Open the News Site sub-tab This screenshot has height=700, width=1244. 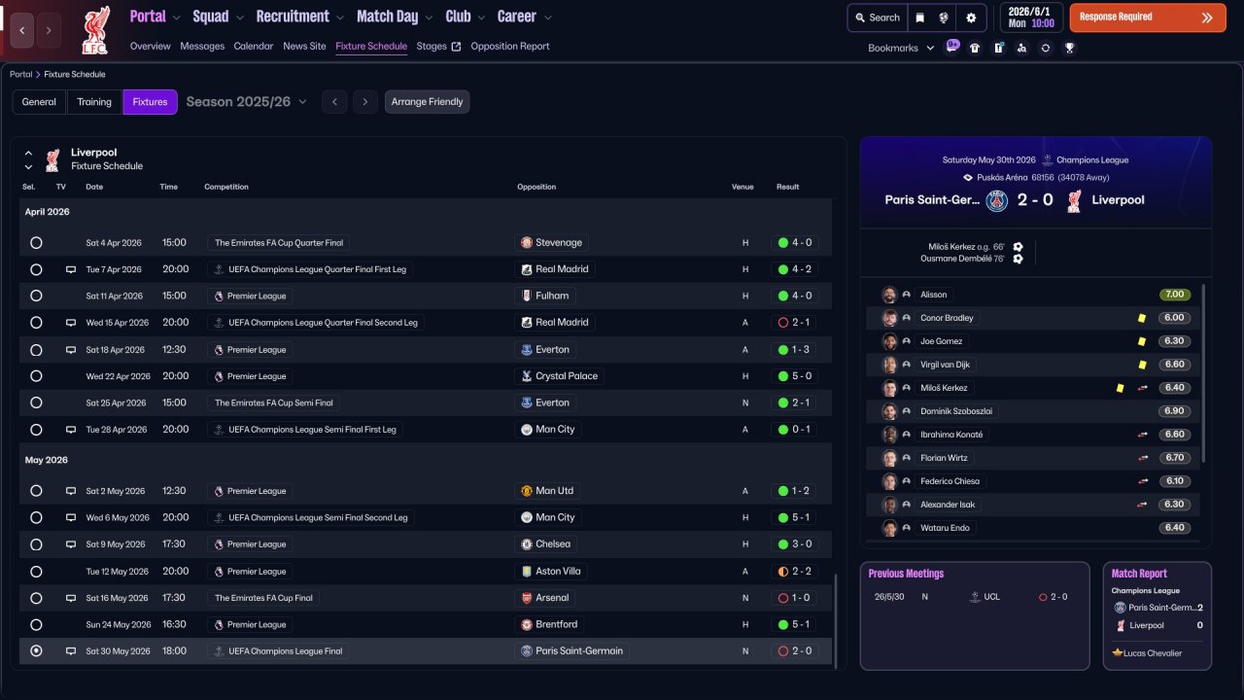point(304,46)
